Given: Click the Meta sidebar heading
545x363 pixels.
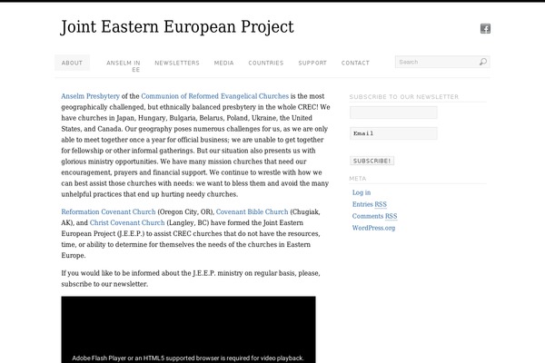Looking at the screenshot, I should pos(358,179).
